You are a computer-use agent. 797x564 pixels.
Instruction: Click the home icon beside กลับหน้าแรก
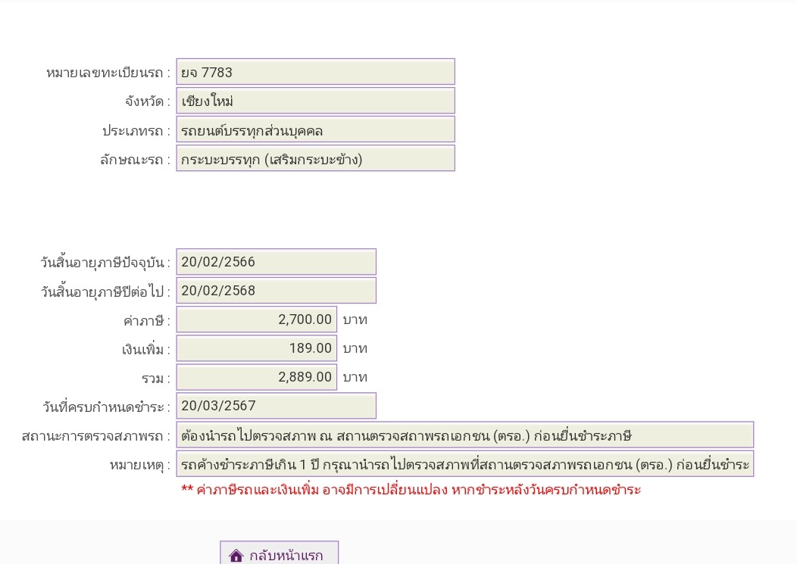point(236,556)
